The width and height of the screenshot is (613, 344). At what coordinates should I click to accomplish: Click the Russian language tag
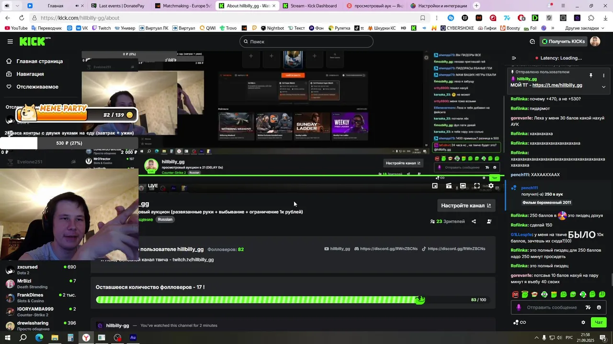click(165, 219)
